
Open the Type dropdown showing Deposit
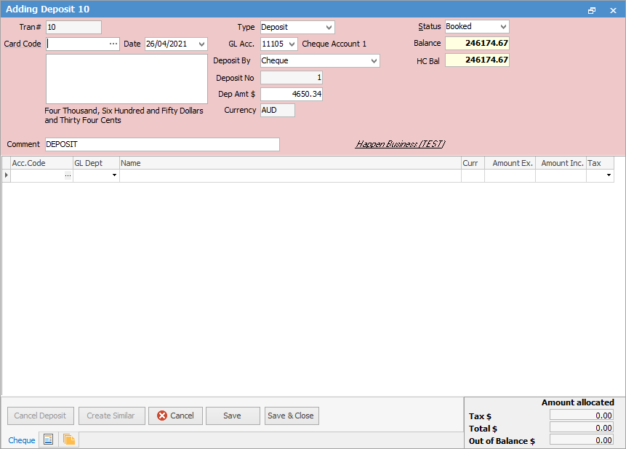pos(329,26)
